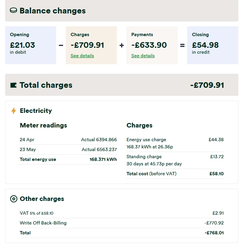Open See details link under Charges
This screenshot has height=246, width=241.
82,56
